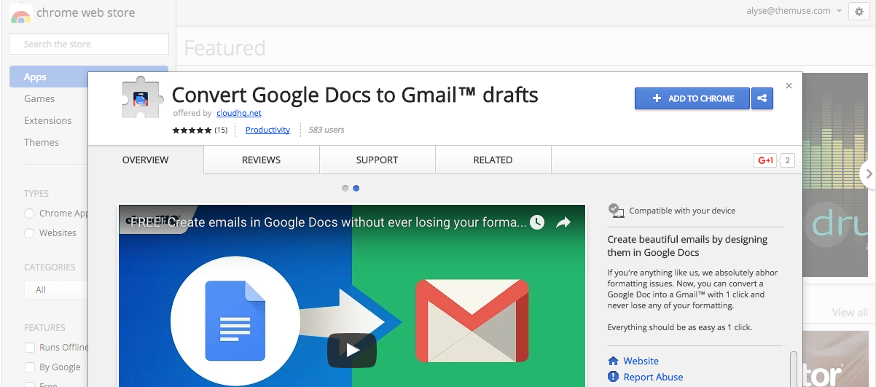Open the Productivity category link
This screenshot has height=387, width=876.
click(x=267, y=130)
